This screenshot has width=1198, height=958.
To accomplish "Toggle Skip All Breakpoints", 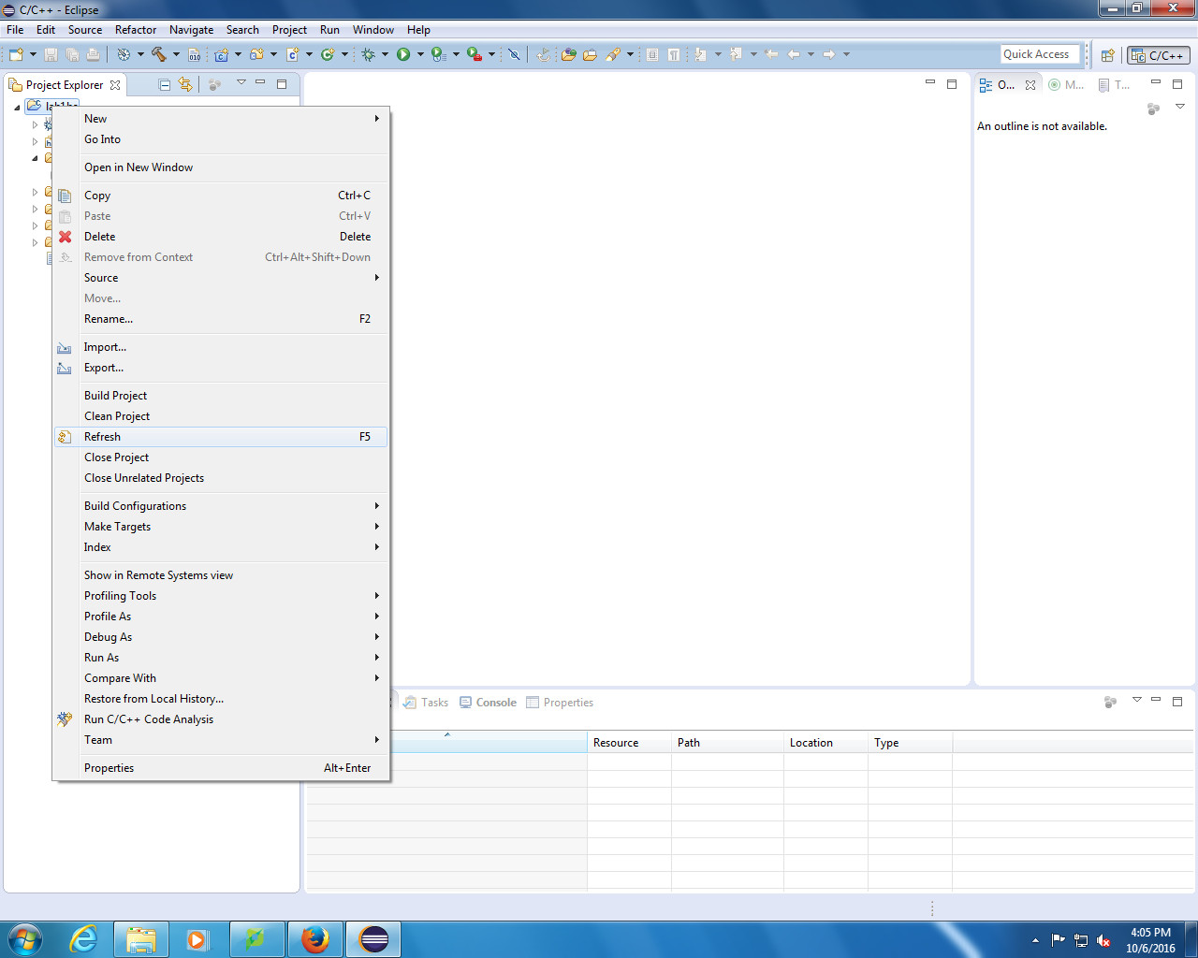I will click(x=514, y=54).
